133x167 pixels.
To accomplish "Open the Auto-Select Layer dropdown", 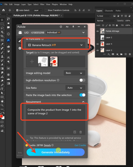I will (37, 10).
